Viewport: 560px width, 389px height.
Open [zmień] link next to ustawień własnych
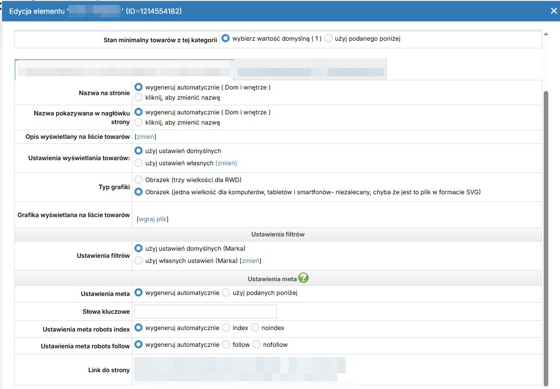pyautogui.click(x=226, y=163)
